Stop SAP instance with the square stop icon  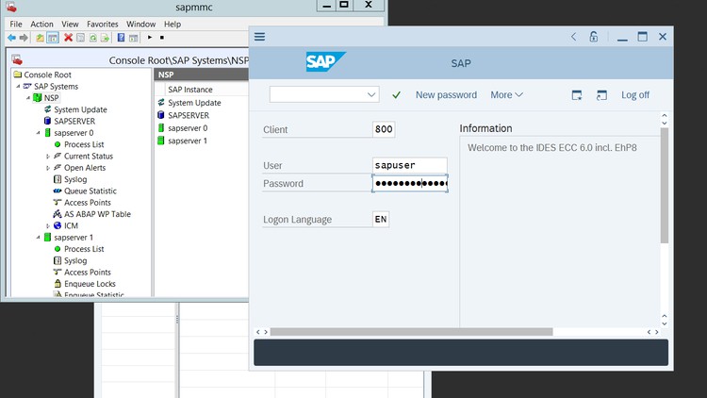tap(162, 38)
